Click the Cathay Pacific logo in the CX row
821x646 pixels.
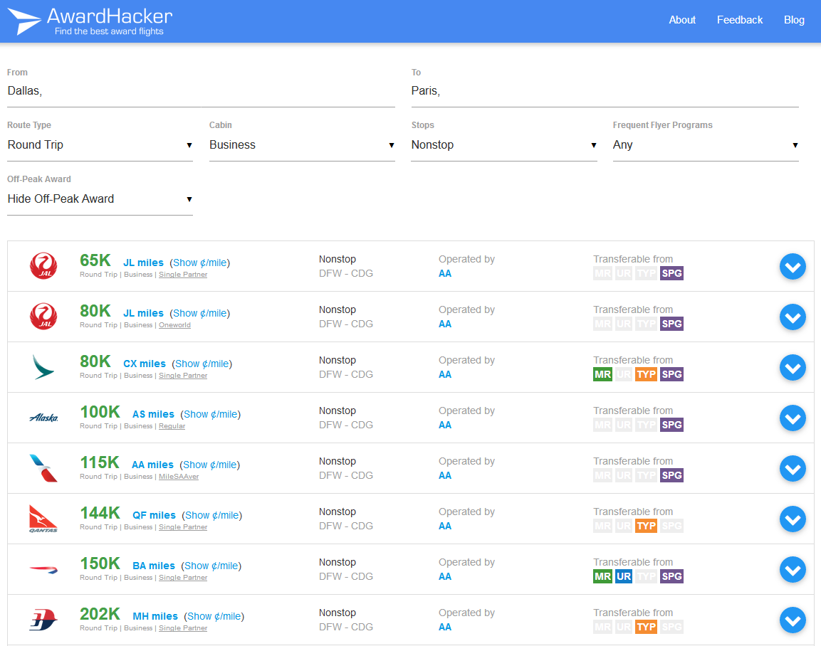click(43, 367)
